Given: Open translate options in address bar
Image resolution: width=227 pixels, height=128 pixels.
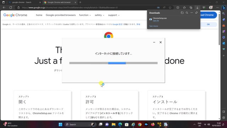Looking at the screenshot, I should [158, 7].
